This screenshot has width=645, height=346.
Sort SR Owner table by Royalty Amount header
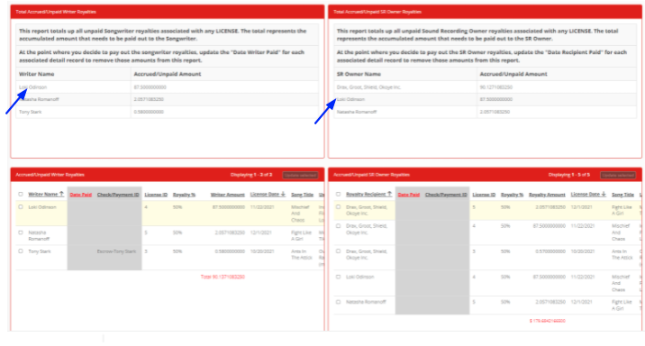pyautogui.click(x=547, y=195)
